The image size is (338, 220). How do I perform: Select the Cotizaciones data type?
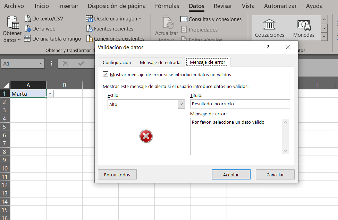pyautogui.click(x=269, y=28)
